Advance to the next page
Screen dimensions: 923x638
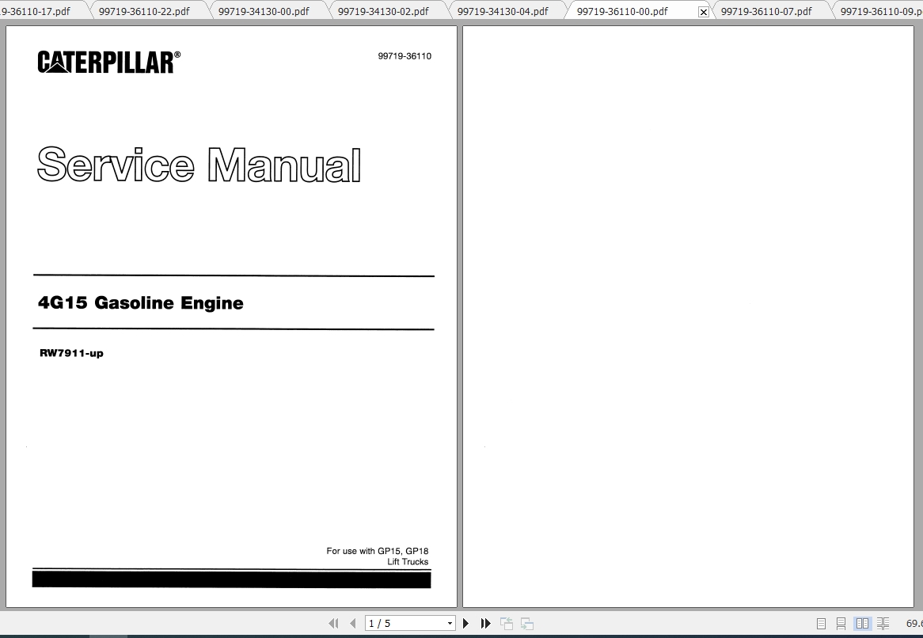click(x=465, y=623)
